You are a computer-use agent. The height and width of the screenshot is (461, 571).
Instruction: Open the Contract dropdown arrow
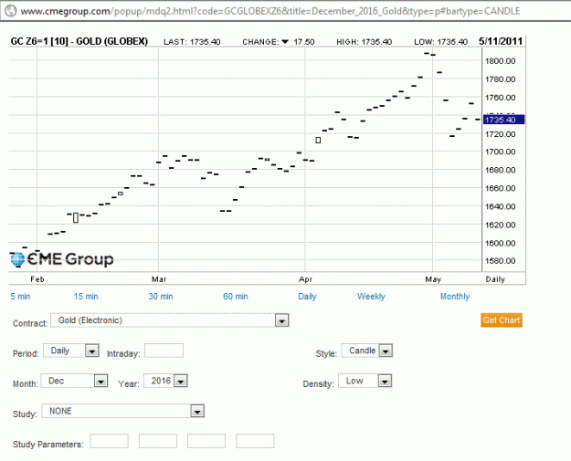(x=281, y=321)
